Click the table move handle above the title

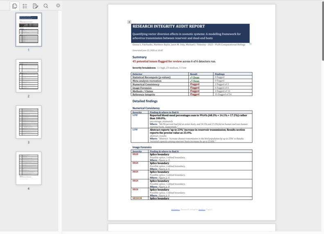click(129, 22)
